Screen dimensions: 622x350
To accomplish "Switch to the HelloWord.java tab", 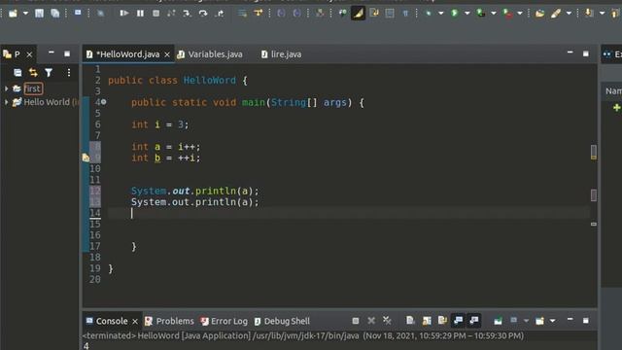I will click(127, 54).
